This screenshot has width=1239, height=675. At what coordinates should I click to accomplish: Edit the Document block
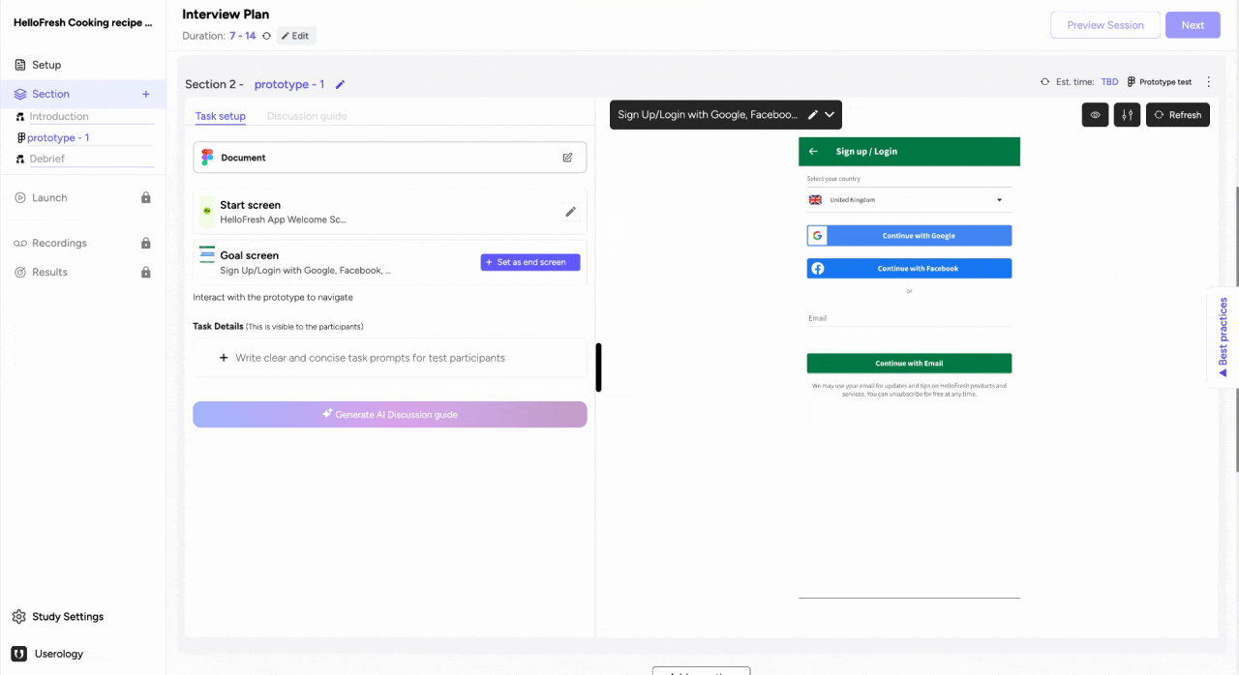click(x=567, y=157)
